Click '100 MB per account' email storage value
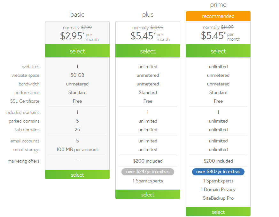The width and height of the screenshot is (279, 217). point(77,150)
